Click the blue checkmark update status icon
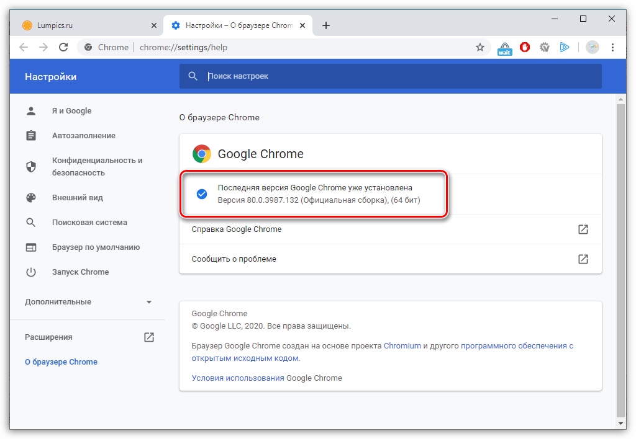Image resolution: width=636 pixels, height=439 pixels. pos(202,194)
